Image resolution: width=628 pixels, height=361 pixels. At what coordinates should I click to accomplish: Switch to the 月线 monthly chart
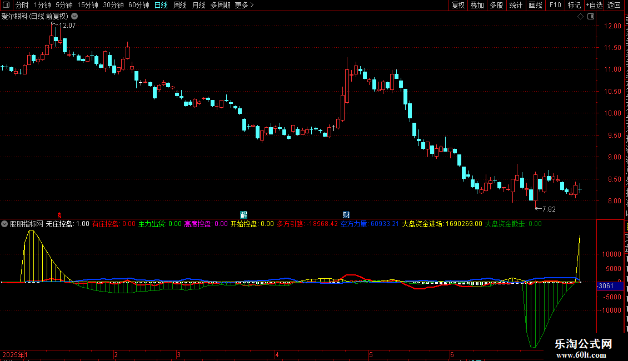198,5
